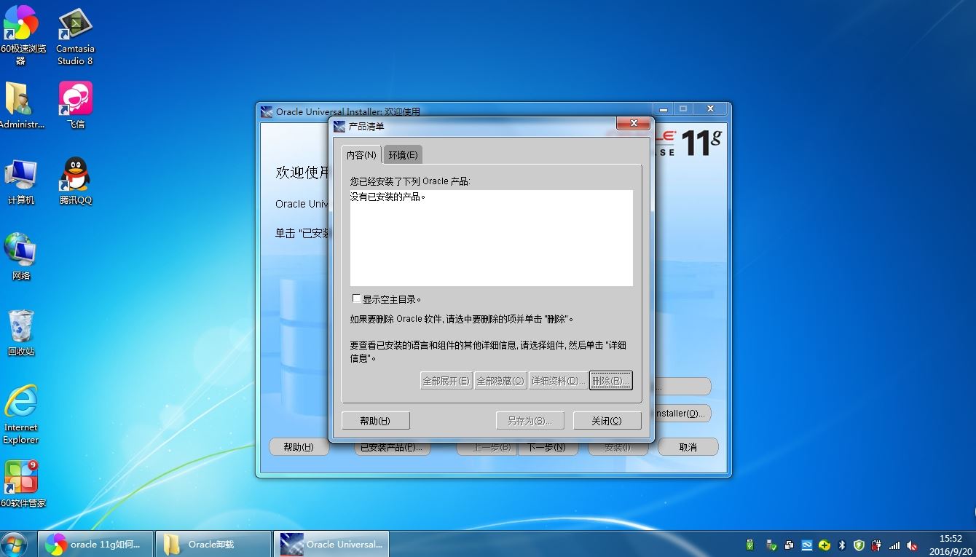Viewport: 976px width, 557px height.
Task: Click 取消 in the Installer window
Action: point(688,447)
